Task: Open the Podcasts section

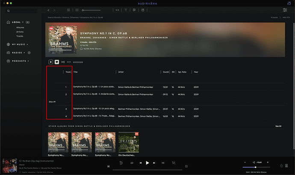Action: 19,61
